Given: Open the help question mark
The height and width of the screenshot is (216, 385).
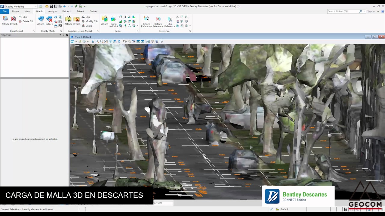Looking at the screenshot, I should point(382,11).
